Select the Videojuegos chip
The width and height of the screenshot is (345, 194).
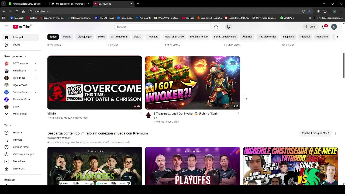tap(85, 37)
